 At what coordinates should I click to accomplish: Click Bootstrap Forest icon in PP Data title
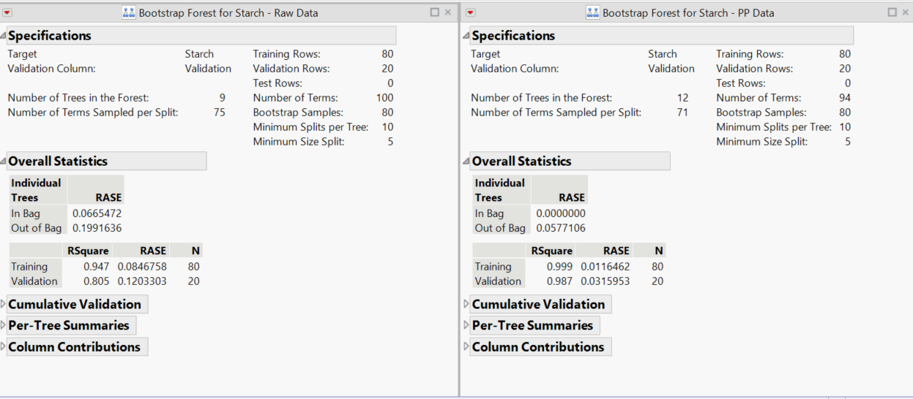click(592, 12)
